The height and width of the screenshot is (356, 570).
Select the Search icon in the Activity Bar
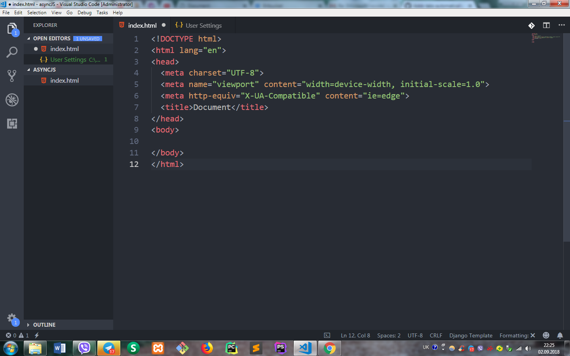click(x=11, y=52)
